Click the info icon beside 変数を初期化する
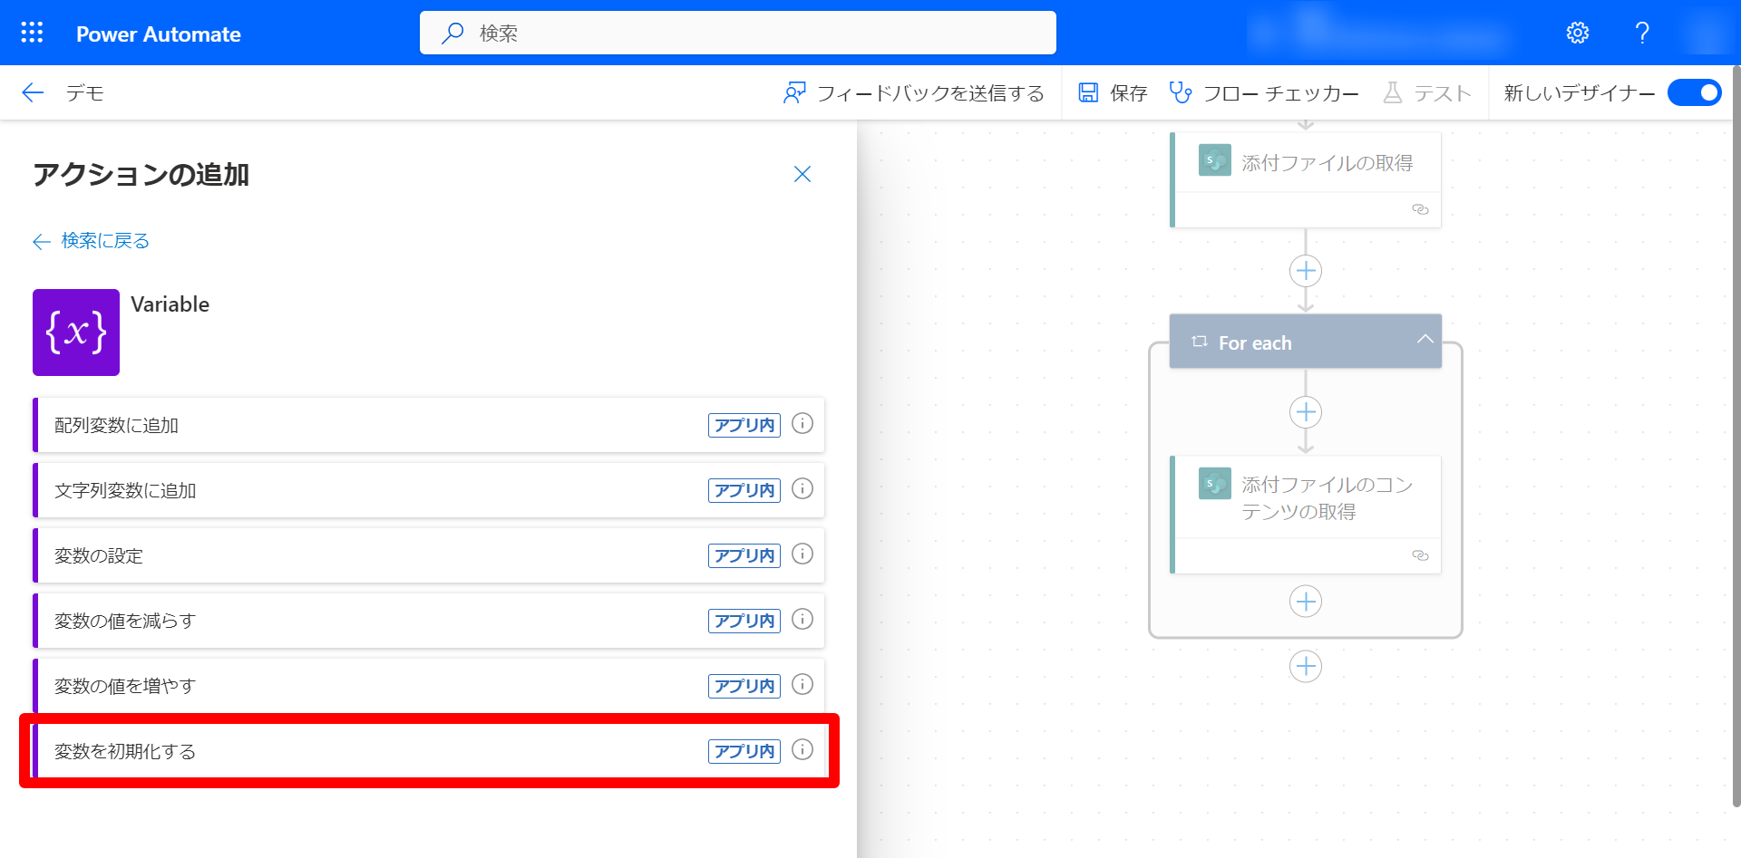Viewport: 1741px width, 858px height. click(802, 750)
